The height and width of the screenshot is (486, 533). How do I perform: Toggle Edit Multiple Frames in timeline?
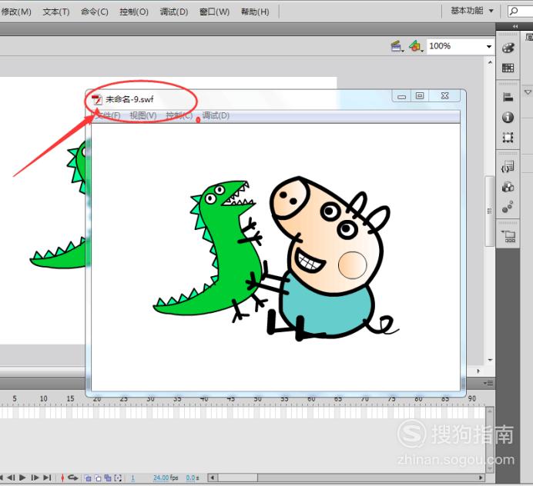[x=108, y=478]
